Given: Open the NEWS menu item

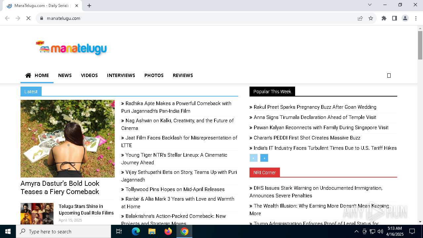Looking at the screenshot, I should pos(65,75).
